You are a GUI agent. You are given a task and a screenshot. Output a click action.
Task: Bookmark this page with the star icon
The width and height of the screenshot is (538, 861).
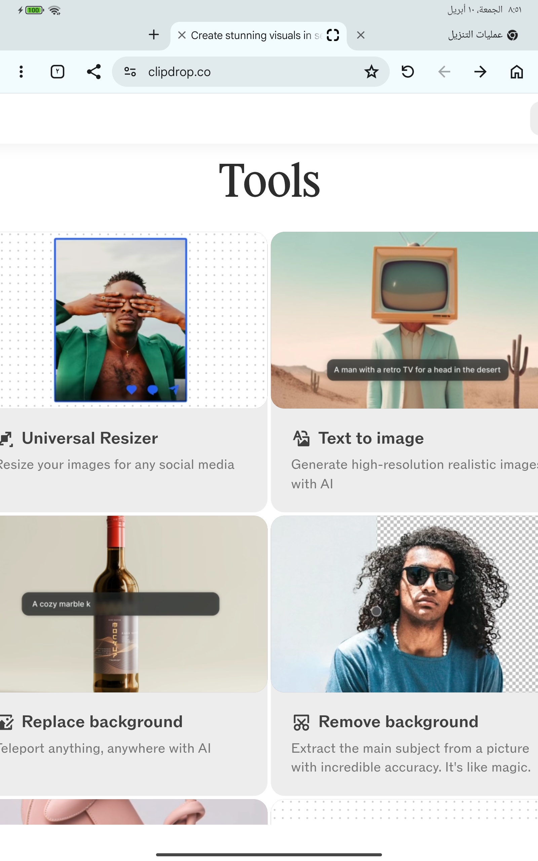point(371,72)
